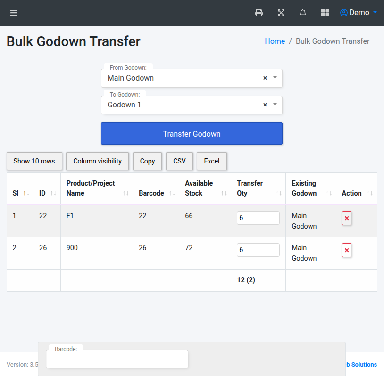Image resolution: width=384 pixels, height=376 pixels.
Task: Remove product F1 using the red delete icon
Action: [347, 218]
